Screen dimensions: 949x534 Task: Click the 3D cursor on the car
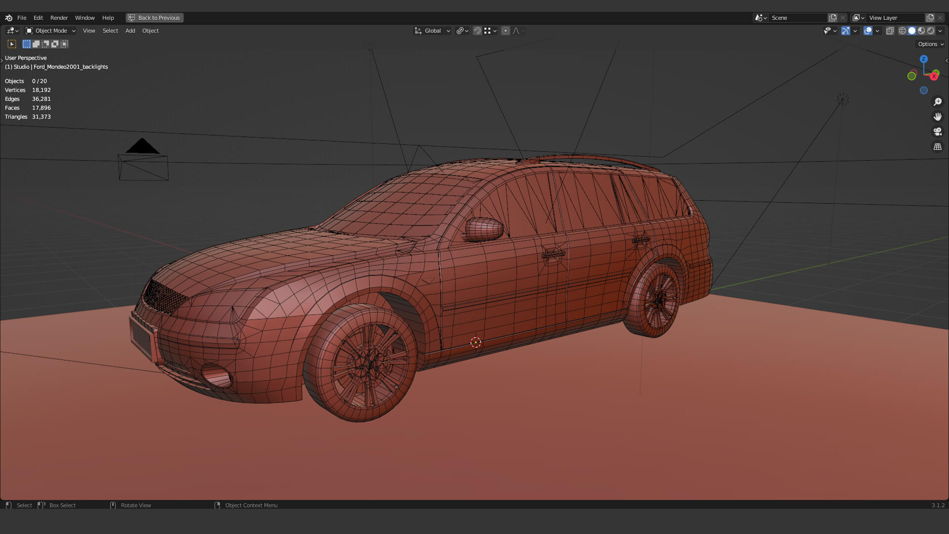point(475,342)
